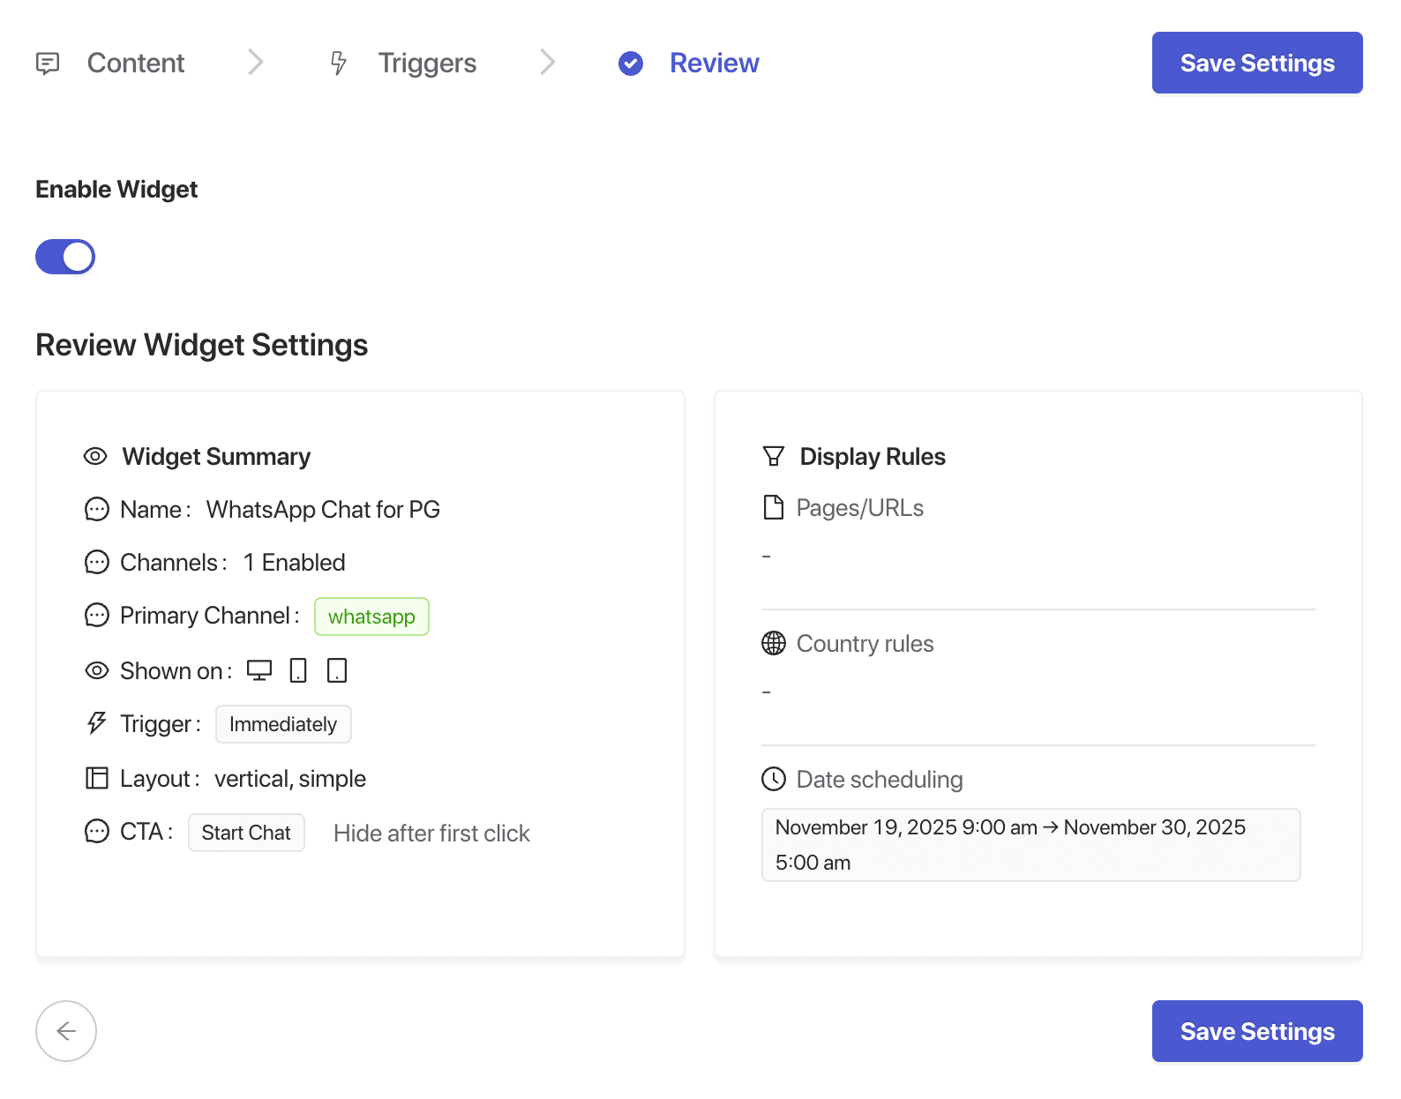
Task: Disable the Enable Widget toggle
Action: coord(65,257)
